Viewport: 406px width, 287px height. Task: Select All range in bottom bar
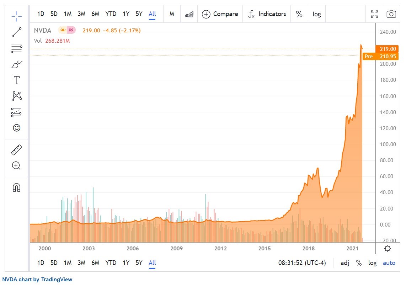tap(152, 263)
